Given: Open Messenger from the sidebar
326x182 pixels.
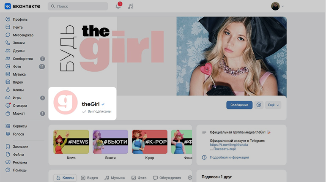Looking at the screenshot, I should pyautogui.click(x=23, y=35).
